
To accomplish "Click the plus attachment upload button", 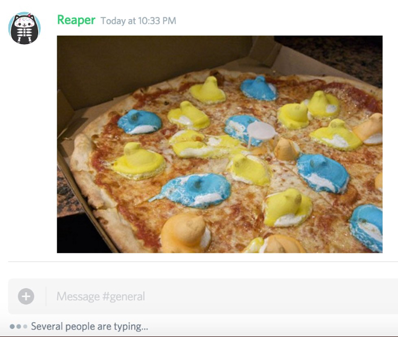I will point(26,296).
